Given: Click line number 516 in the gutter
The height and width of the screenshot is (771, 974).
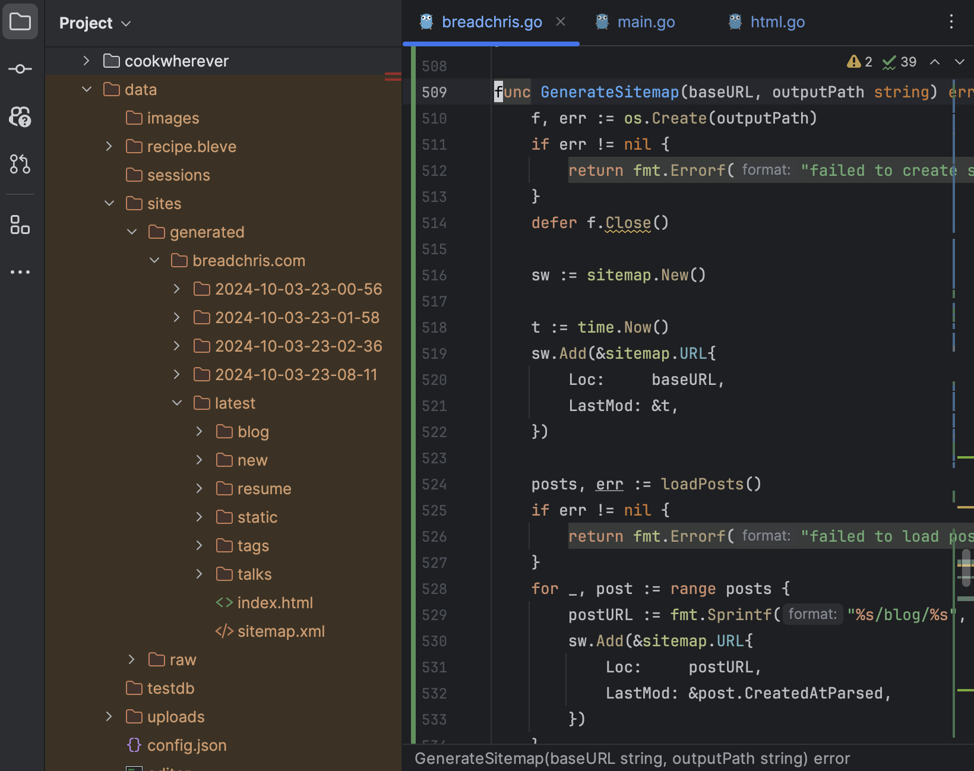Looking at the screenshot, I should click(434, 275).
